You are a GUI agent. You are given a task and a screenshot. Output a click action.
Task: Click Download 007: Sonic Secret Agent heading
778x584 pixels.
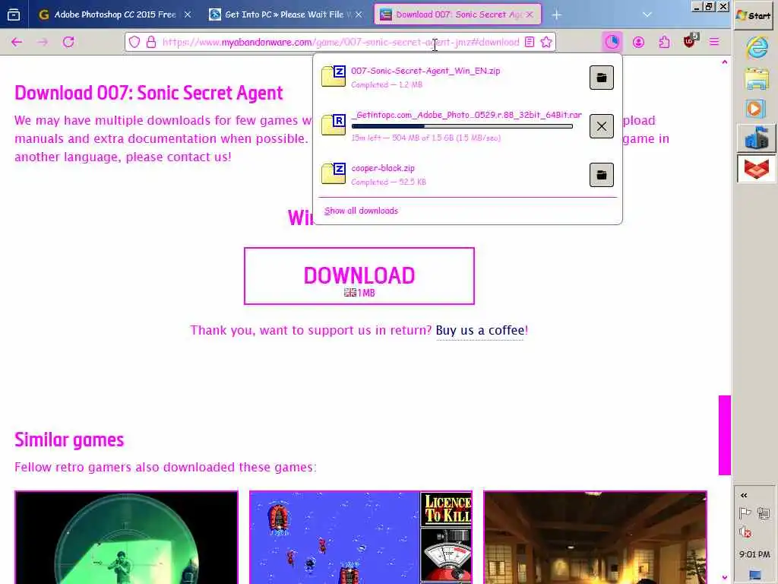coord(148,93)
